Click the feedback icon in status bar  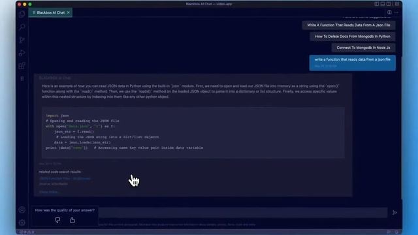tap(389, 232)
